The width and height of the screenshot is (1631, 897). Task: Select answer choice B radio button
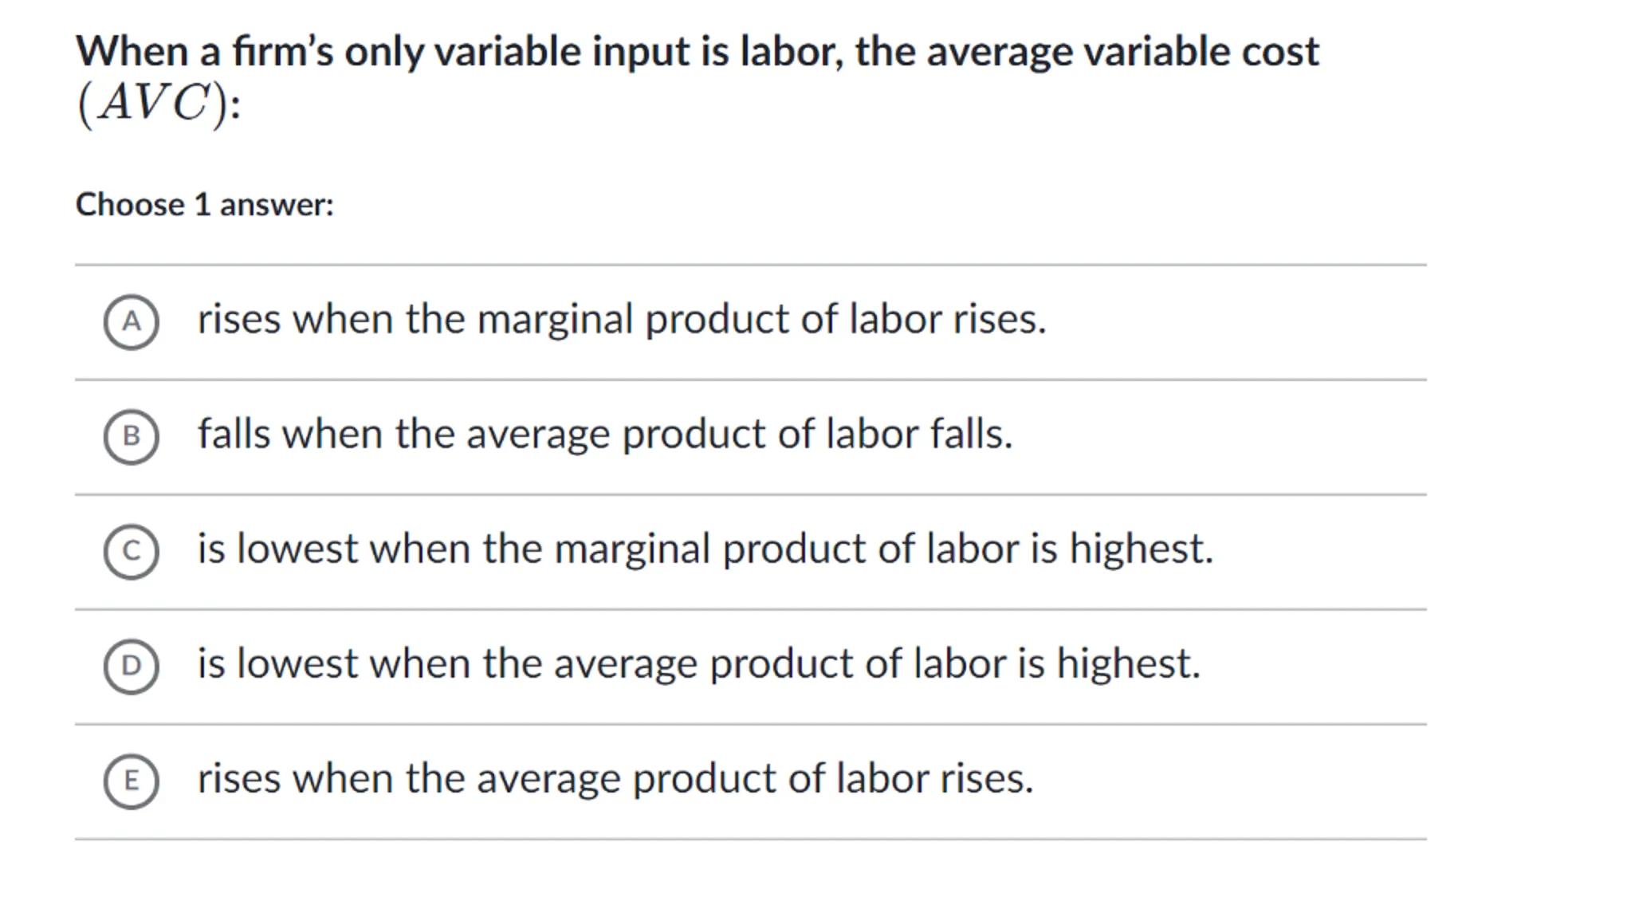click(x=131, y=437)
